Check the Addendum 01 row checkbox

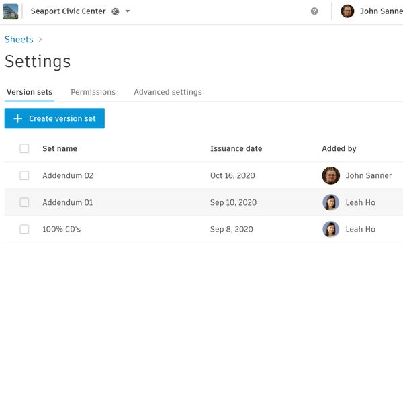coord(24,202)
